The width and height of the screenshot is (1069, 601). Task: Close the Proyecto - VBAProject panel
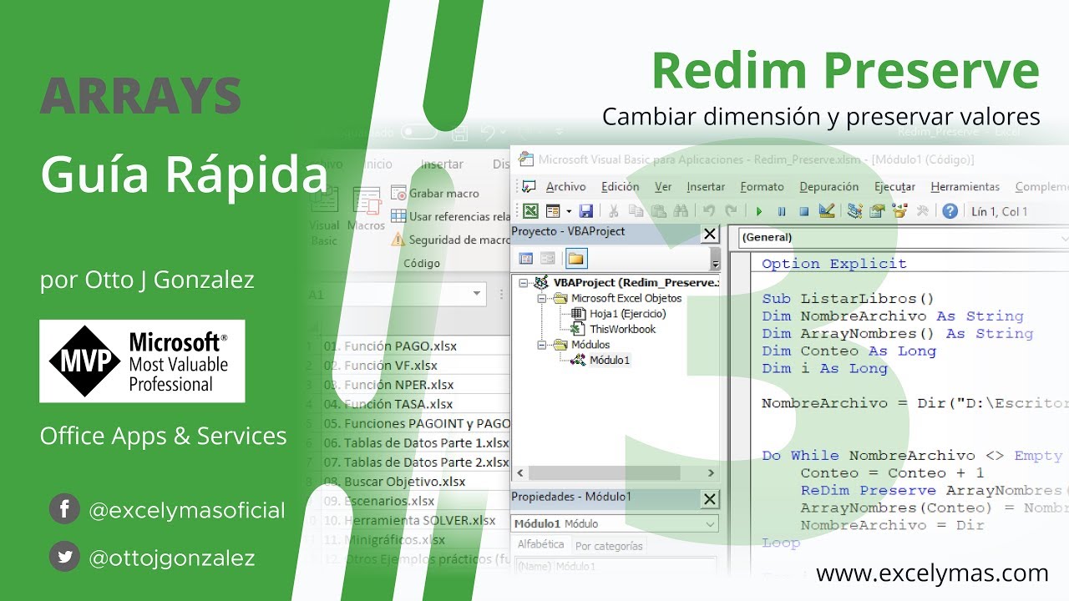pos(709,234)
